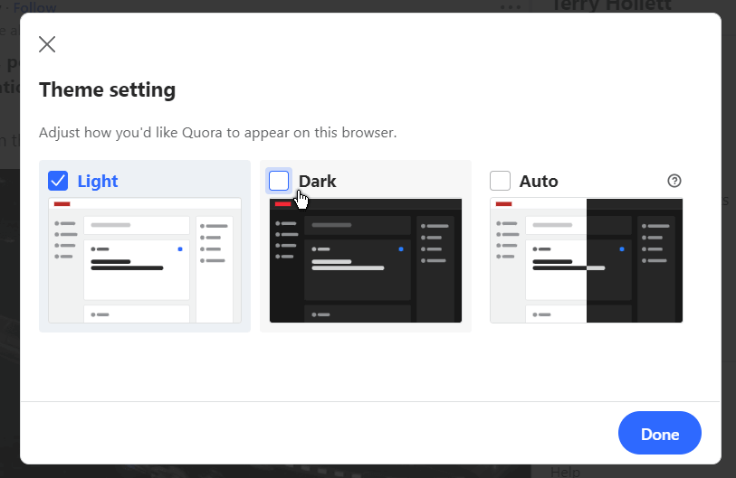Check the Auto theme checkbox

(500, 181)
